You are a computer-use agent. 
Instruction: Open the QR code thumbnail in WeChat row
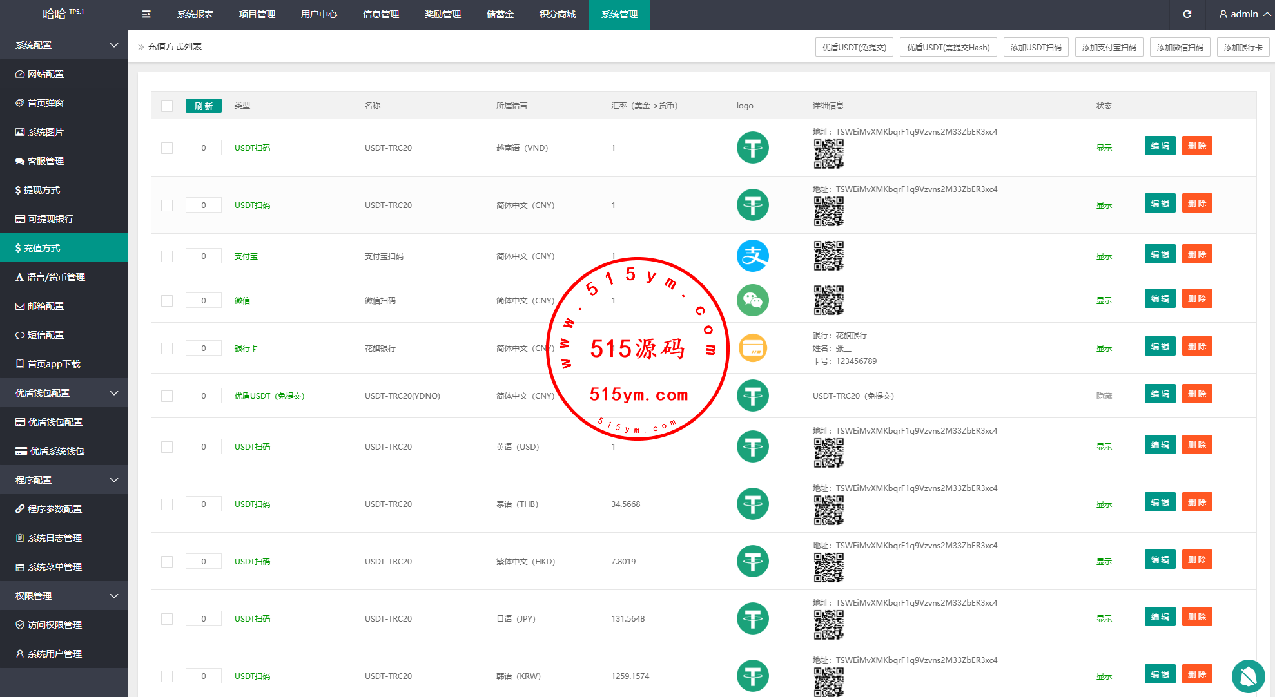coord(828,300)
